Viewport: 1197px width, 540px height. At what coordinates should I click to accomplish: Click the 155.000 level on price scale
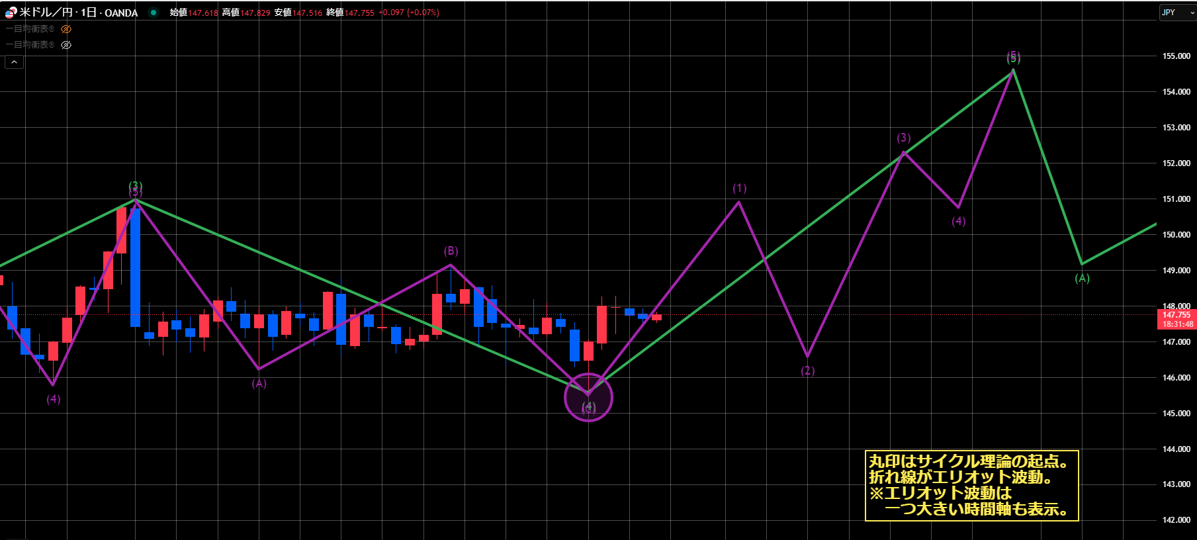click(x=1176, y=56)
